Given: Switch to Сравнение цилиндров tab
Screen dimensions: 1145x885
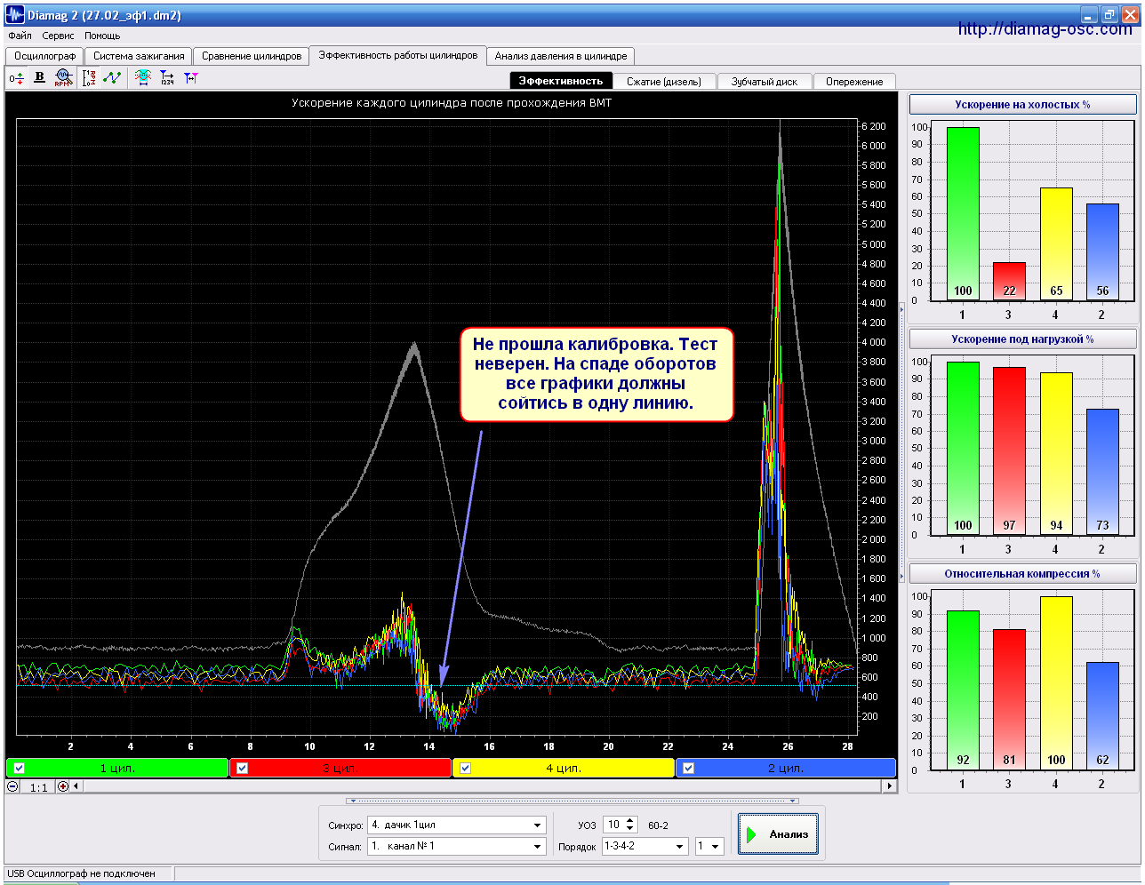Looking at the screenshot, I should 252,56.
